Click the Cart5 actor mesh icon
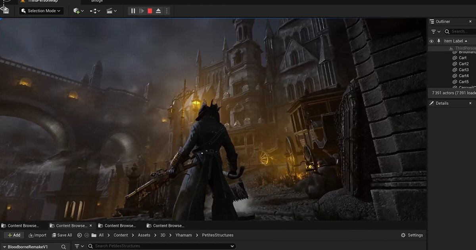Screen dimensions: 476x250 tap(455, 82)
